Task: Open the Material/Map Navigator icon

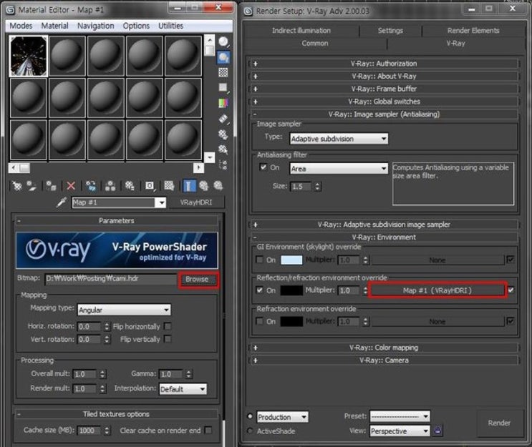Action: tap(223, 164)
